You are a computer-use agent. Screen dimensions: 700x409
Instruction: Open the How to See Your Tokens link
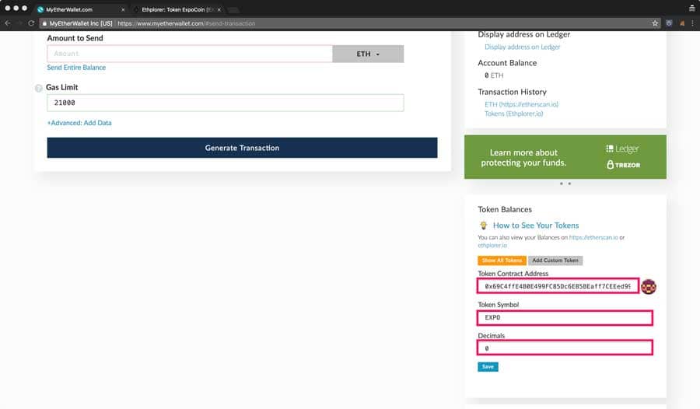pos(536,225)
